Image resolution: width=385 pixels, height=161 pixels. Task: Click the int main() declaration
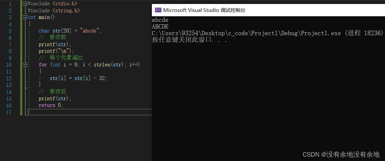[41, 18]
